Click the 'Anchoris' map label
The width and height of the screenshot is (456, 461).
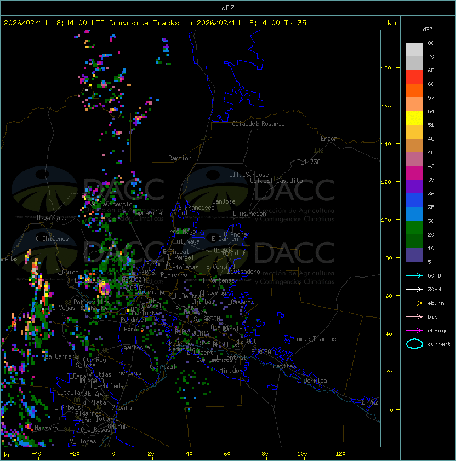point(128,373)
